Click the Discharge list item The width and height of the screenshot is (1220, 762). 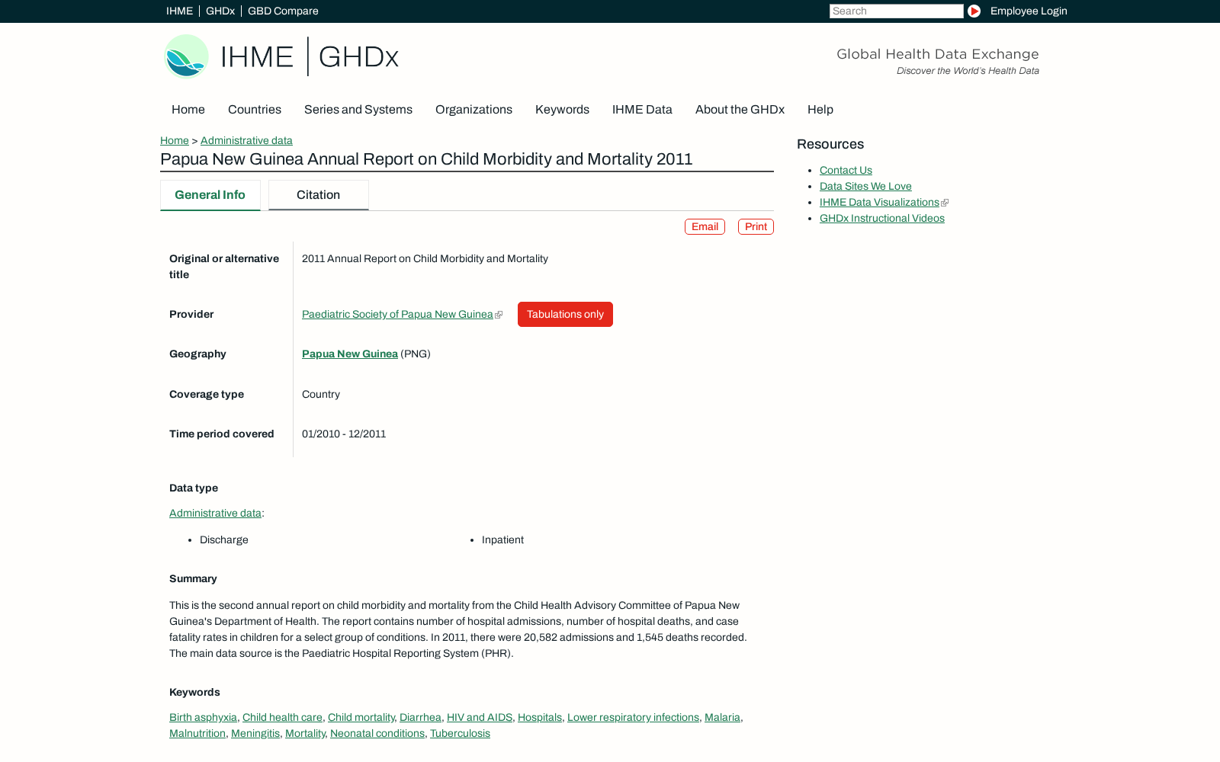(x=224, y=540)
